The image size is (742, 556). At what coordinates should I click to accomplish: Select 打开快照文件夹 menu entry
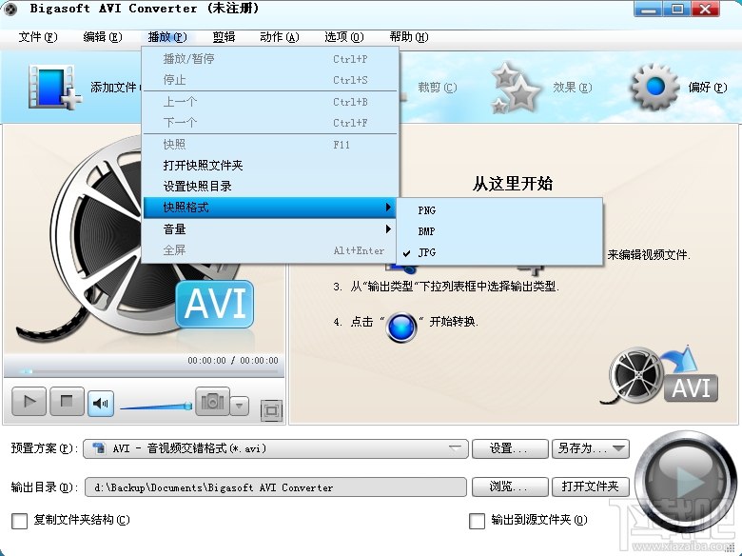click(x=270, y=166)
